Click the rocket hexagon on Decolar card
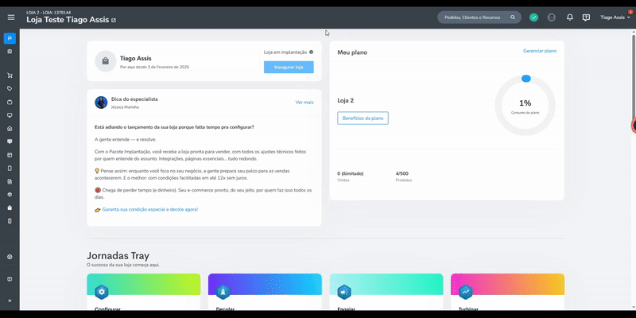 (223, 292)
